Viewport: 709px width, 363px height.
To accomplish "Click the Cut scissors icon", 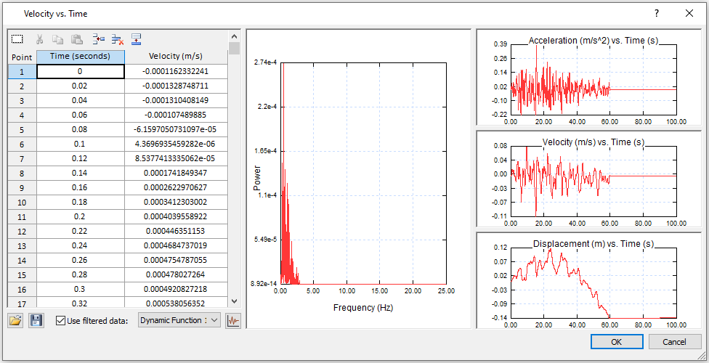I will (x=40, y=39).
